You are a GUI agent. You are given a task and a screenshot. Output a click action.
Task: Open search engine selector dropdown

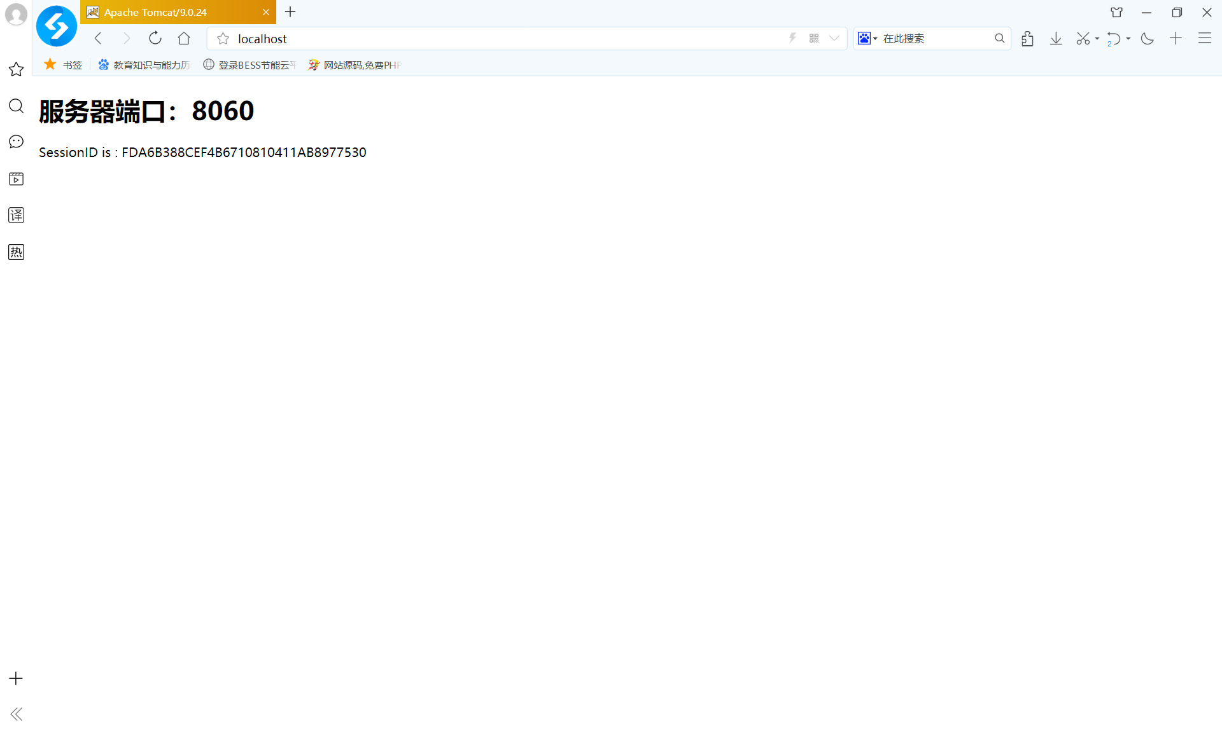pyautogui.click(x=867, y=38)
